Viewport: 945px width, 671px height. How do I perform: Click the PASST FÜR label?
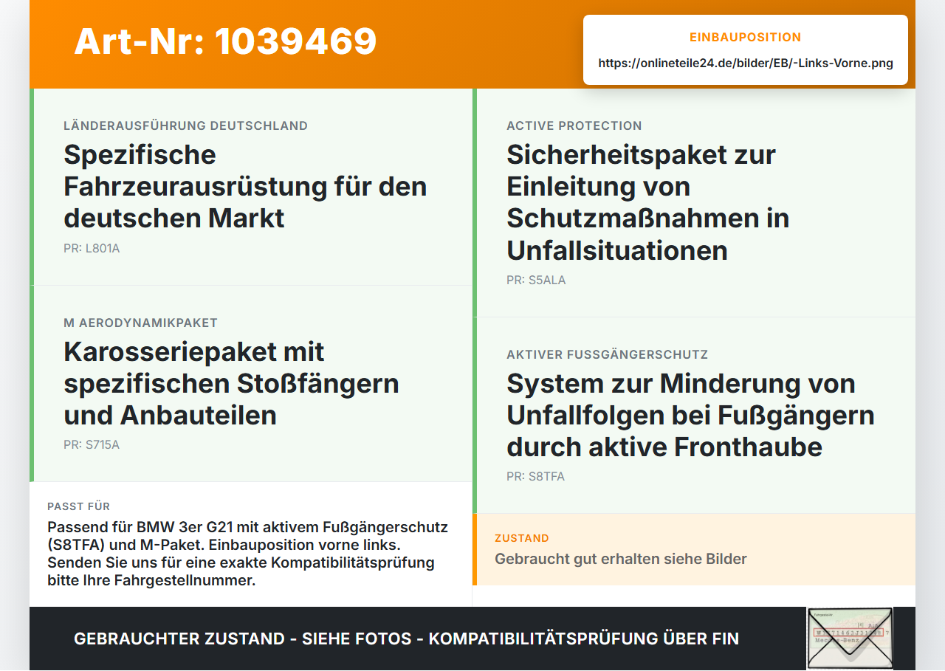point(79,506)
